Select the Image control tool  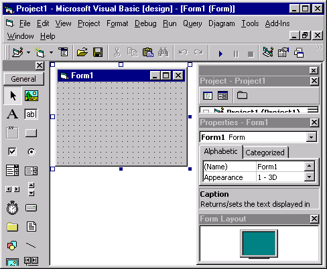(12, 262)
